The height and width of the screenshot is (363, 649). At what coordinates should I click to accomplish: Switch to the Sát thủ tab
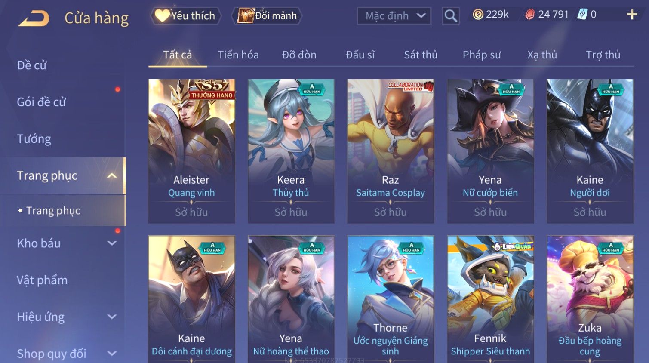421,55
